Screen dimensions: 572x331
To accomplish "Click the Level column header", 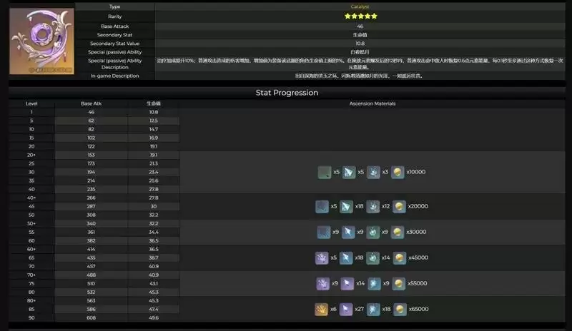I will point(31,103).
